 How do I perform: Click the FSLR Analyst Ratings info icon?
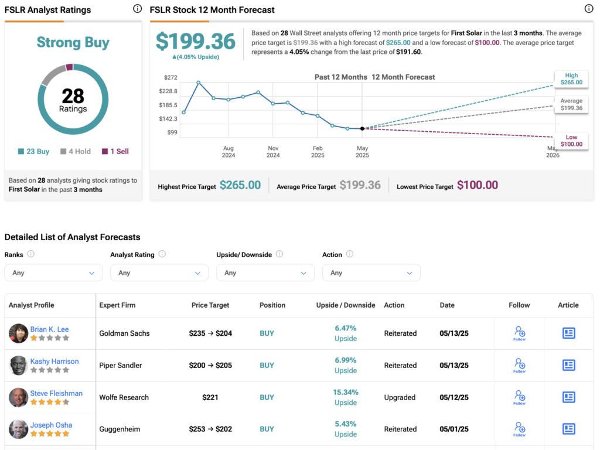click(137, 9)
